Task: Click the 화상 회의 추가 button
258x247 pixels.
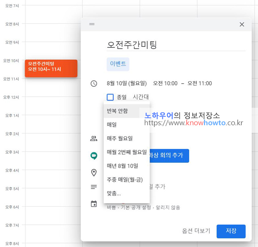Action: (169, 156)
